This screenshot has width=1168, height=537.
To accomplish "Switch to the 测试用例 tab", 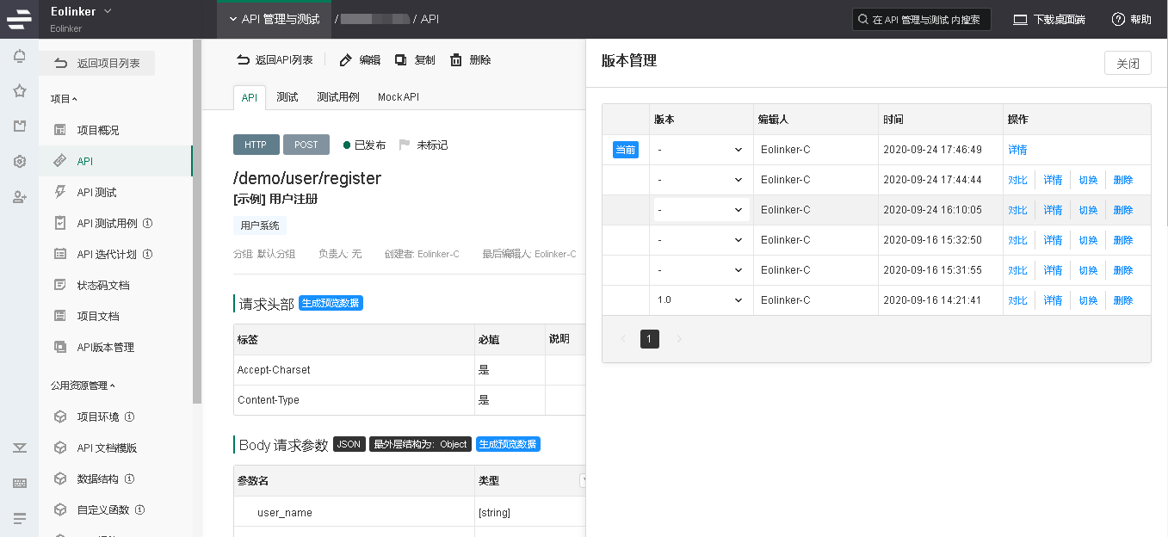I will tap(337, 97).
